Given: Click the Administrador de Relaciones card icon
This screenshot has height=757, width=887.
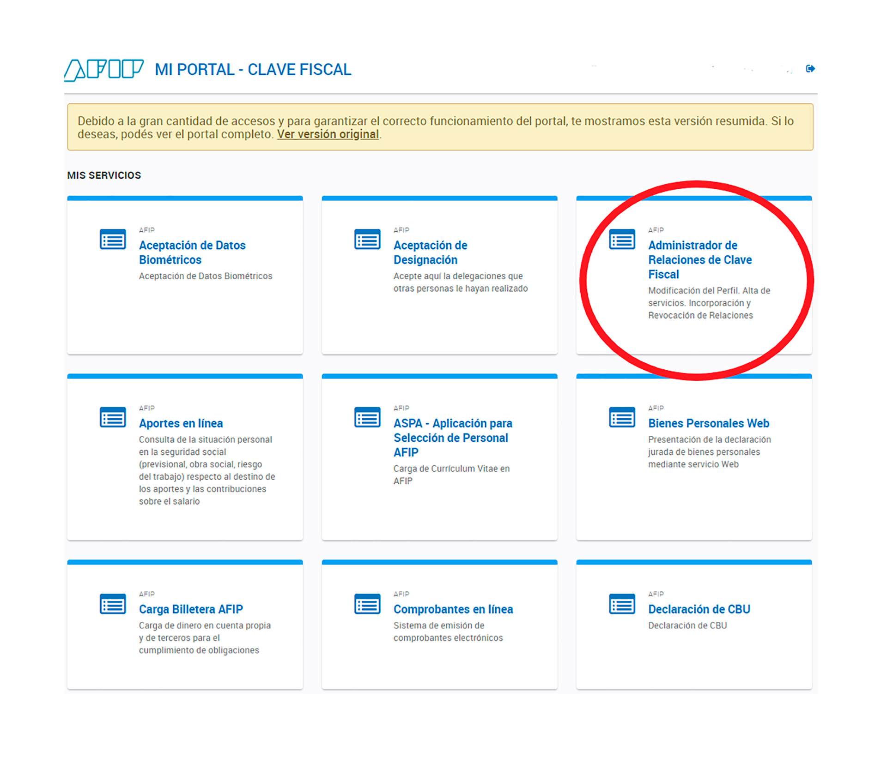Looking at the screenshot, I should [x=622, y=239].
